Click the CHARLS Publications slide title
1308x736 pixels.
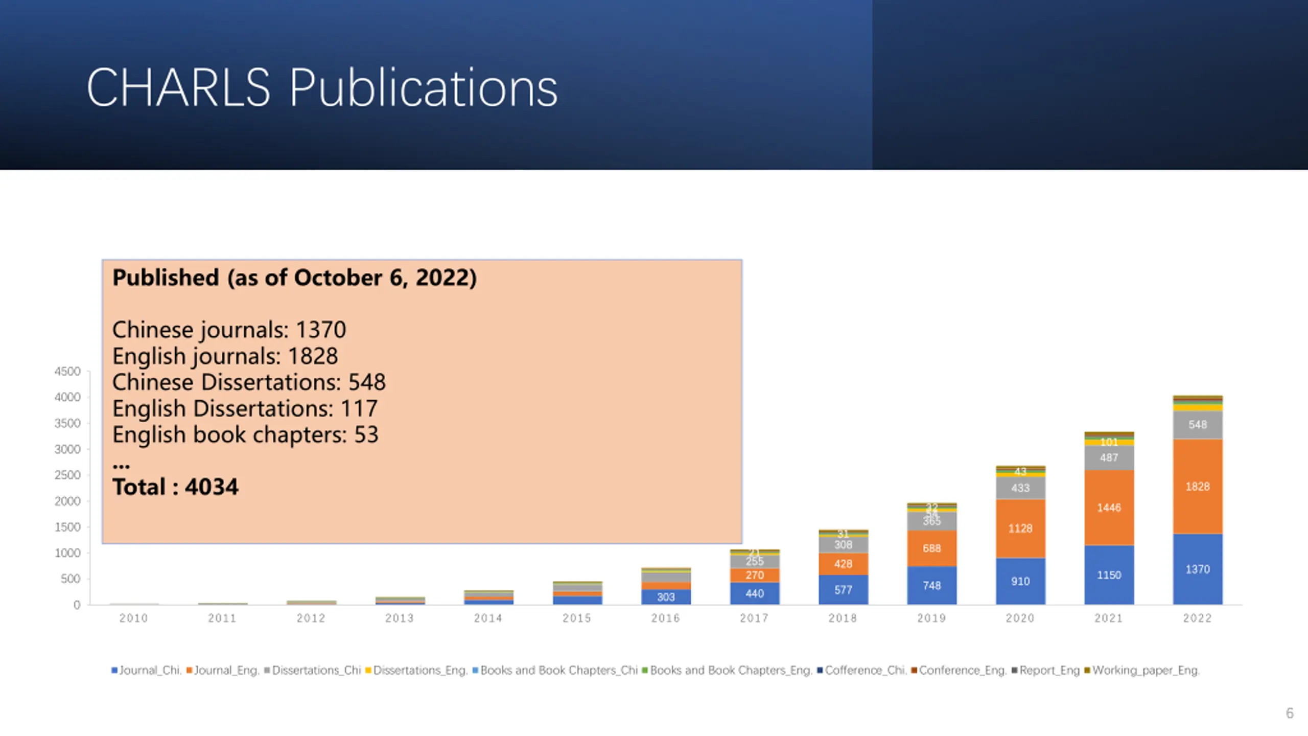[x=322, y=88]
